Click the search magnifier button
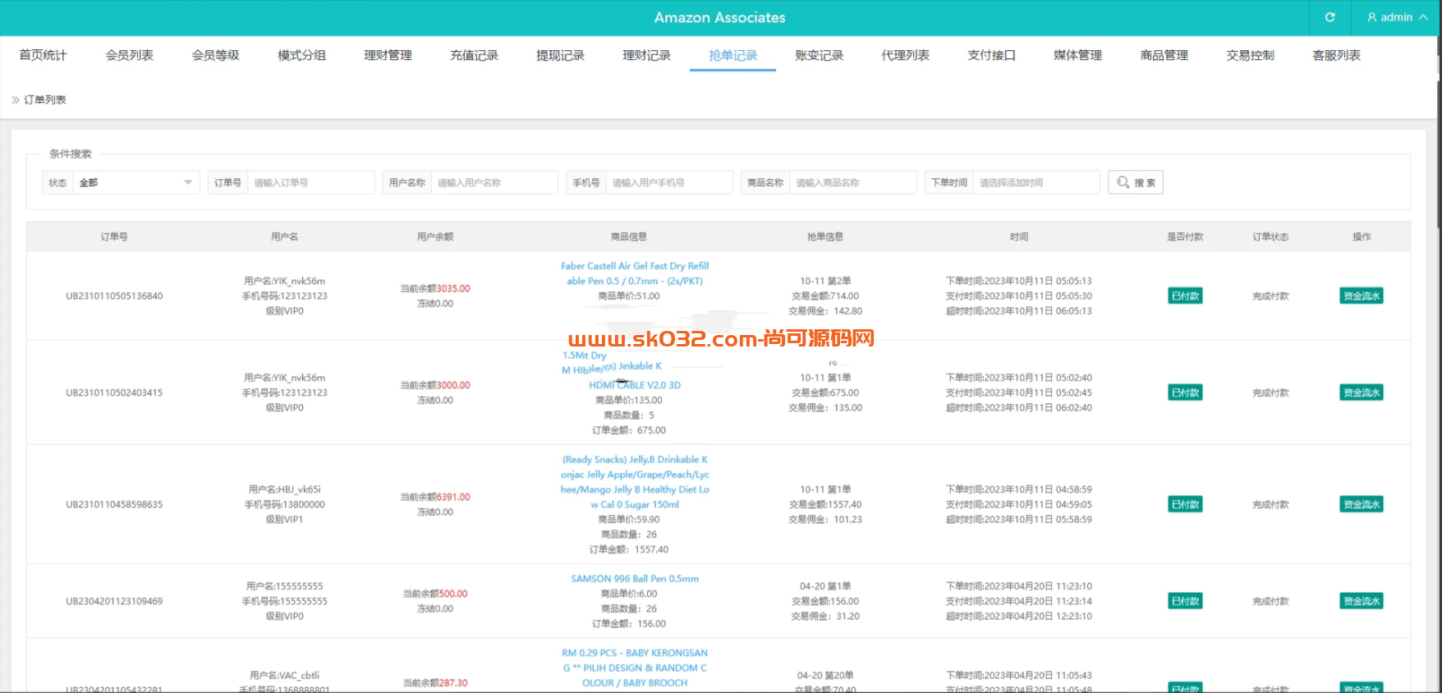The height and width of the screenshot is (693, 1442). pyautogui.click(x=1136, y=182)
